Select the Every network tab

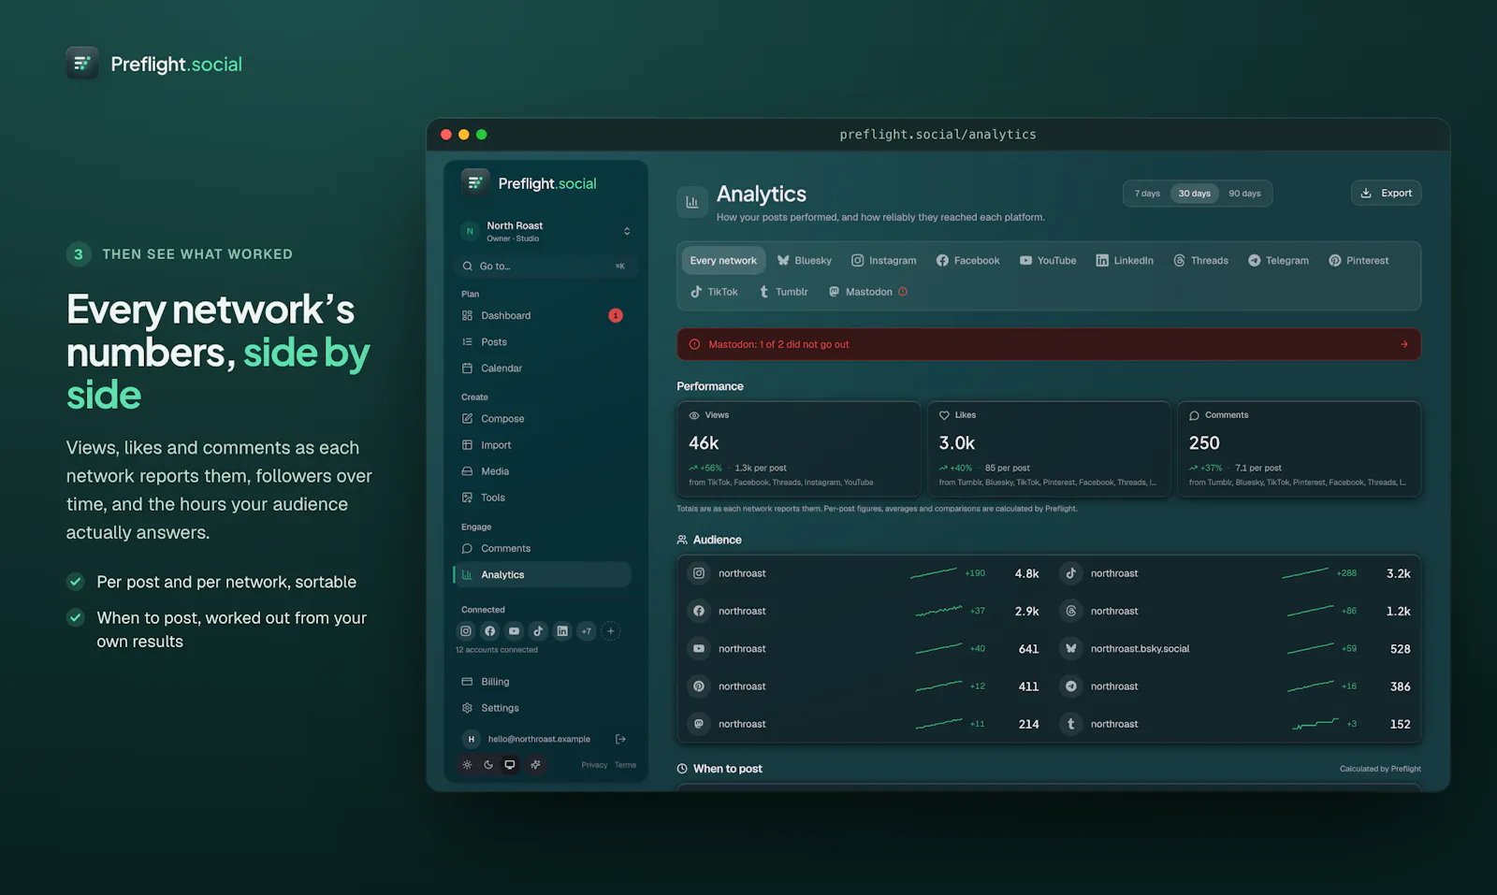(723, 260)
